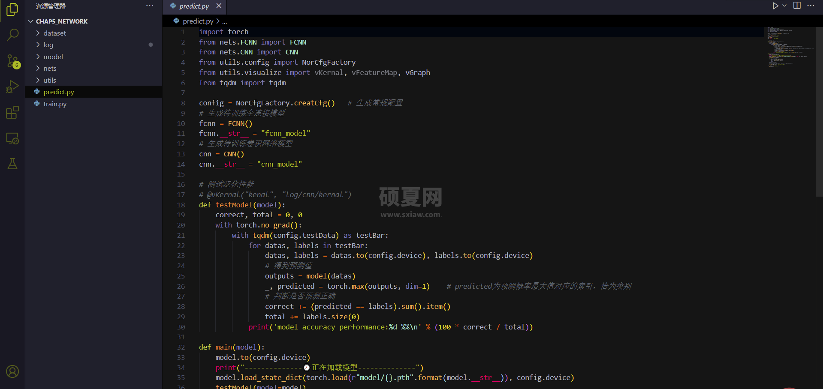Click the 'import torch' line
Screen dimensions: 823x389
[223, 32]
